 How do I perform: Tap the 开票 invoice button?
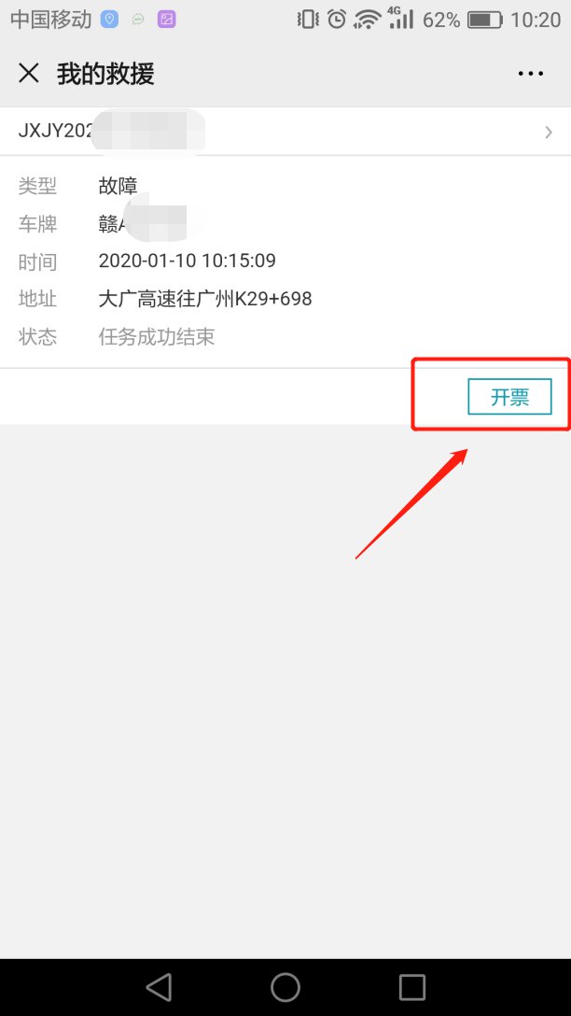coord(509,397)
